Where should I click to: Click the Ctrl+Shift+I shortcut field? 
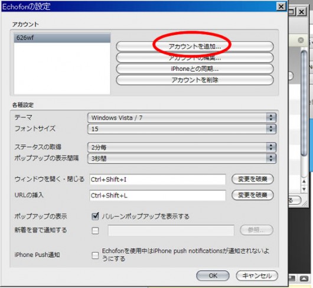[158, 179]
